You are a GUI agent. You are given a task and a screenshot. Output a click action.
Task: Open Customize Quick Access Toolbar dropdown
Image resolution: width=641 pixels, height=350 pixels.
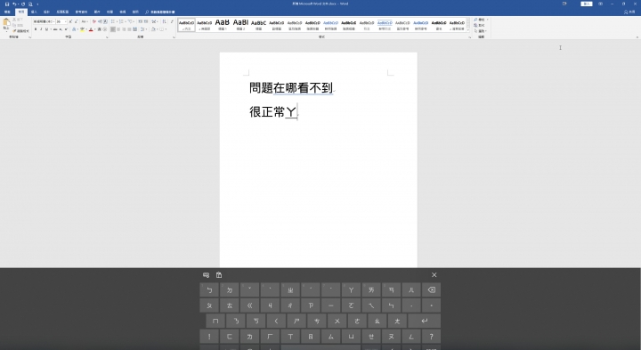[37, 4]
